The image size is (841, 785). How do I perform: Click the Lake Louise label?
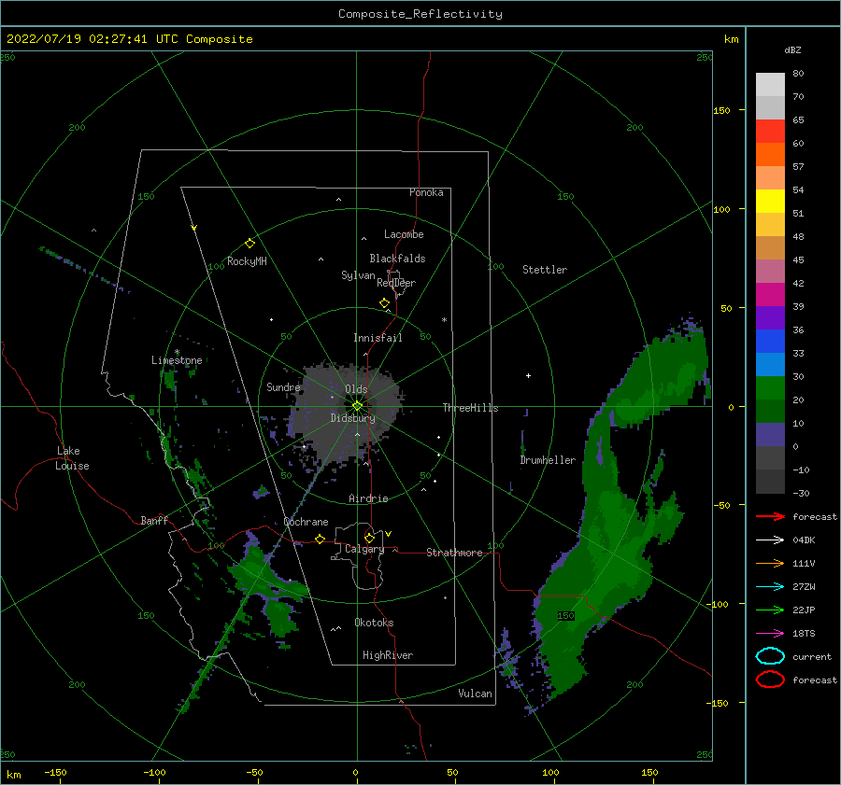click(x=72, y=458)
